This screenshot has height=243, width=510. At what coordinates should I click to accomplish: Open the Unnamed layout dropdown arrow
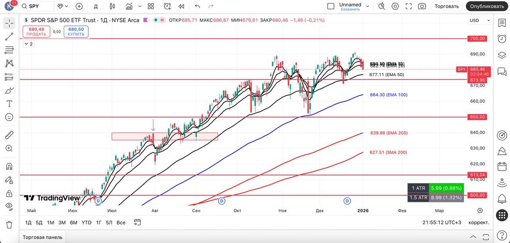point(368,6)
